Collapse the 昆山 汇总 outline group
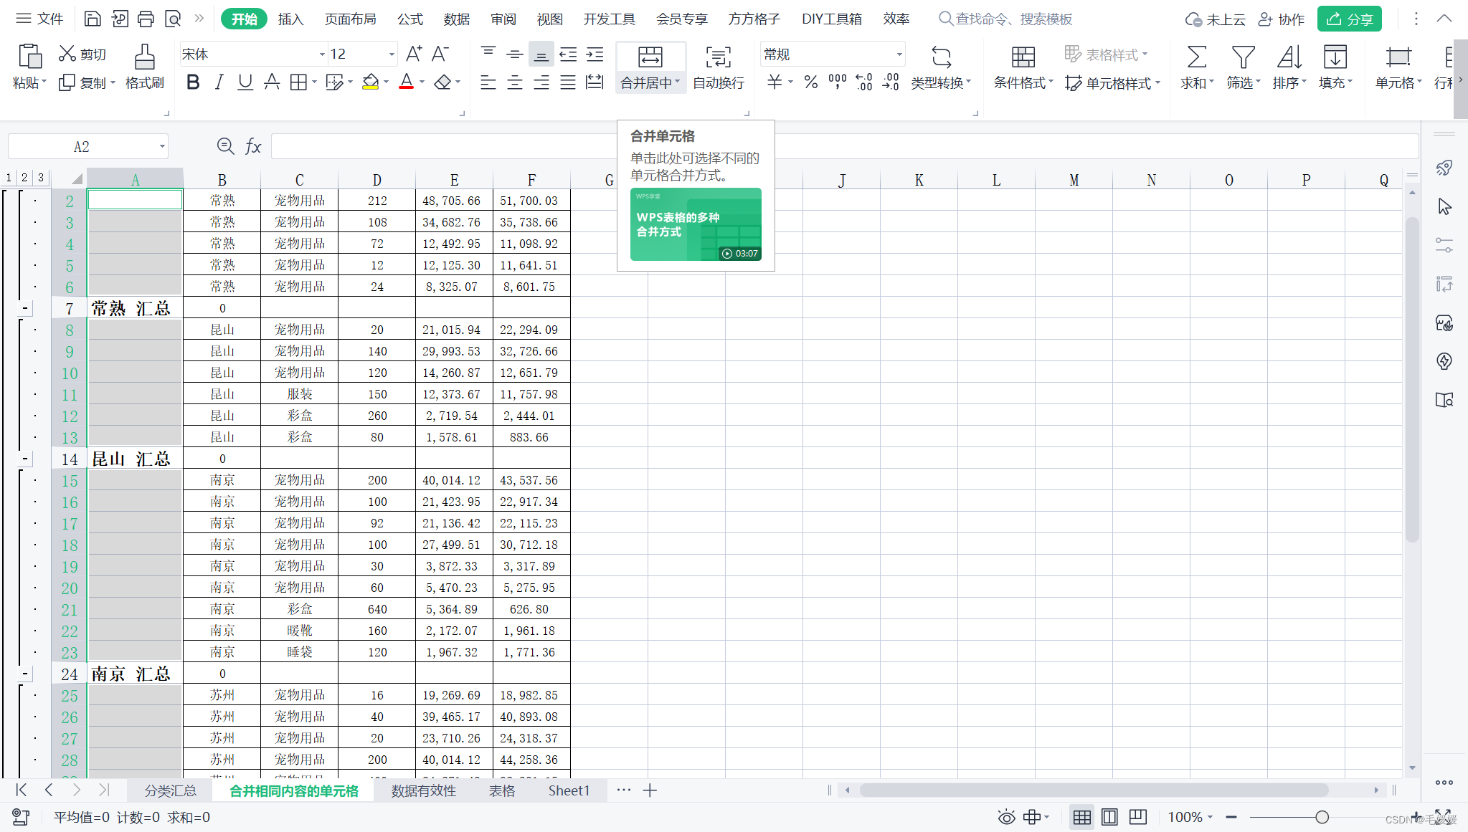 click(25, 459)
